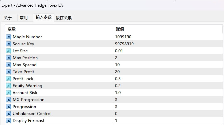Select the MX_Progression variable name
Screen dimensions: 224x125
click(x=28, y=100)
